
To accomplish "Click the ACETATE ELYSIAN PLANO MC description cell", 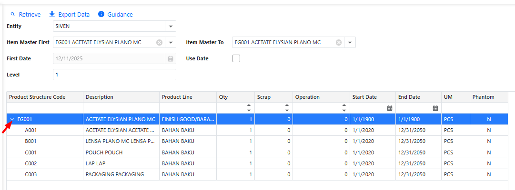I will (121, 119).
